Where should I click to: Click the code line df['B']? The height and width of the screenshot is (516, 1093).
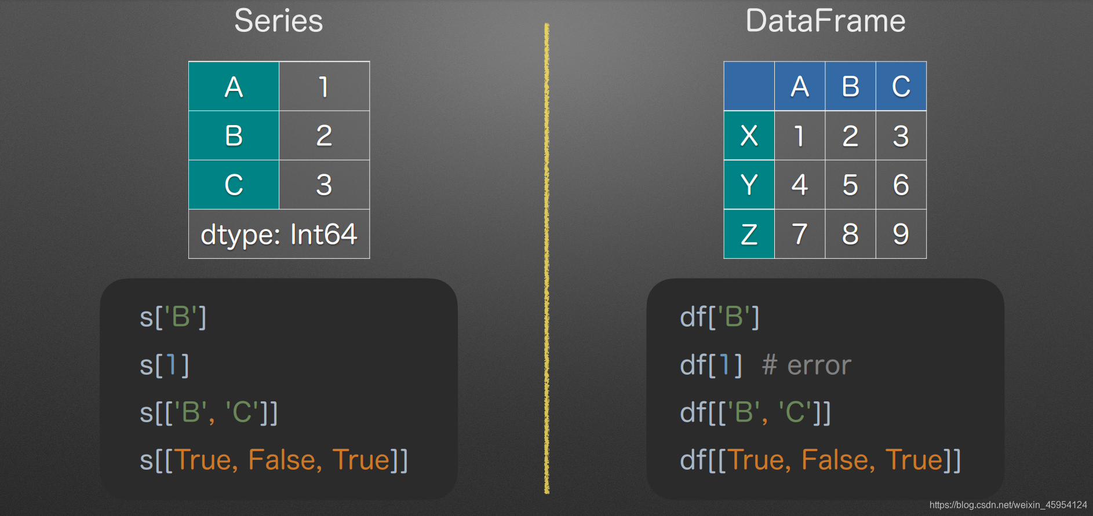720,317
